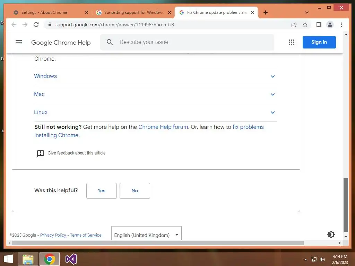Open Terms of Service link
The height and width of the screenshot is (266, 355).
click(86, 235)
